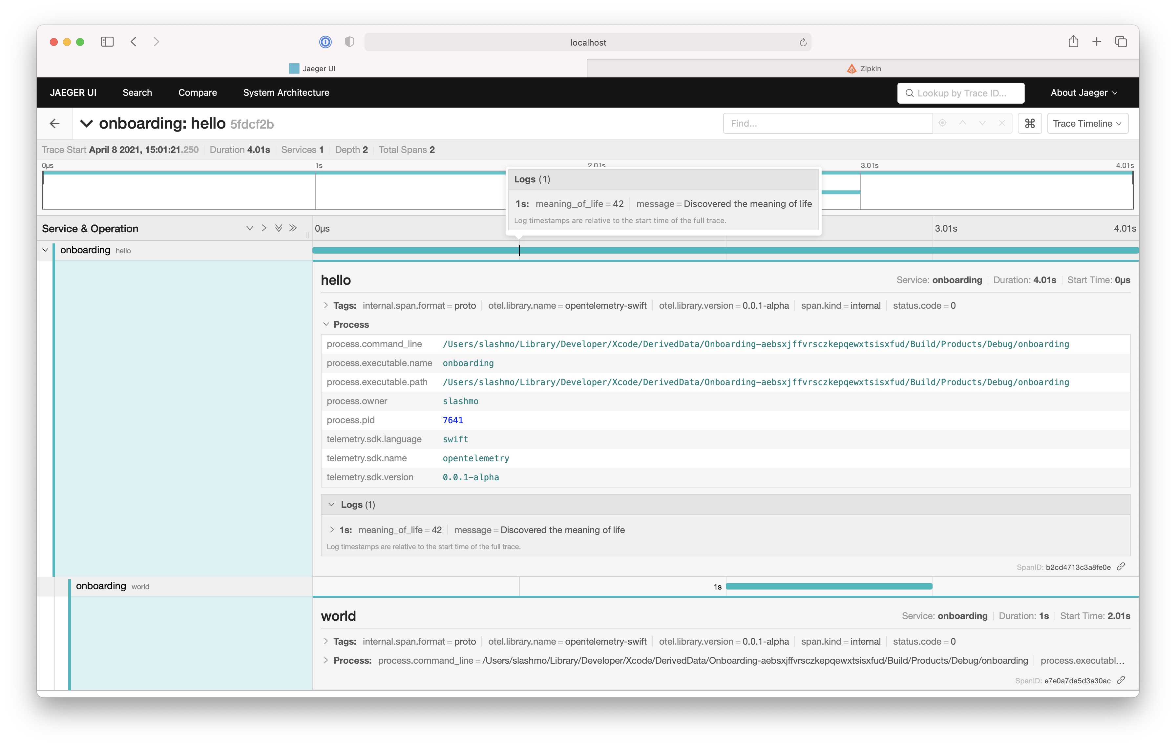Open the About Jaeger menu
Image resolution: width=1176 pixels, height=746 pixels.
click(x=1083, y=93)
